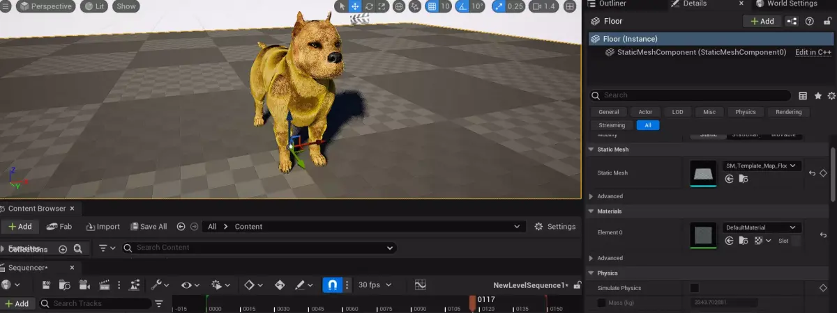Image resolution: width=837 pixels, height=313 pixels.
Task: Click Save All in Content Browser
Action: pyautogui.click(x=148, y=227)
